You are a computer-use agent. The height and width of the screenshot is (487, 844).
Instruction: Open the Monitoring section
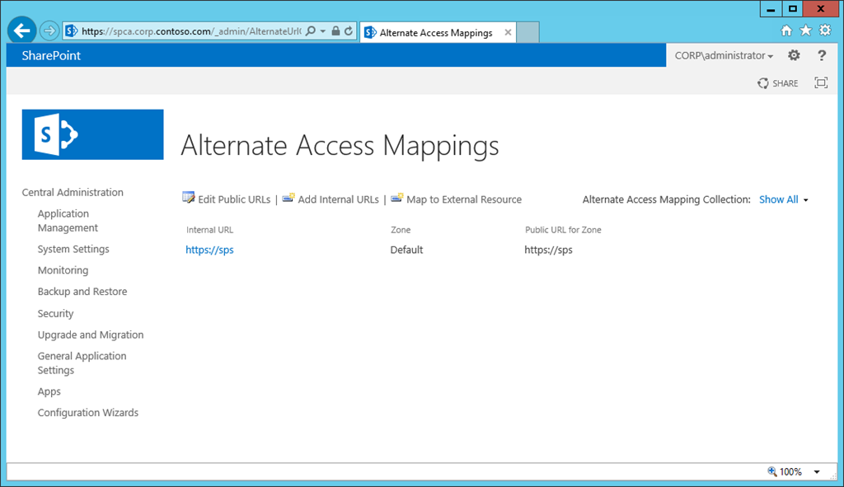63,270
